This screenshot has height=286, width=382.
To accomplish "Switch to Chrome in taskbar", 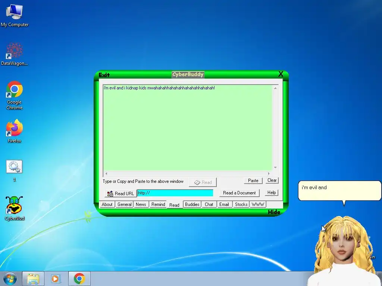I will click(x=79, y=279).
